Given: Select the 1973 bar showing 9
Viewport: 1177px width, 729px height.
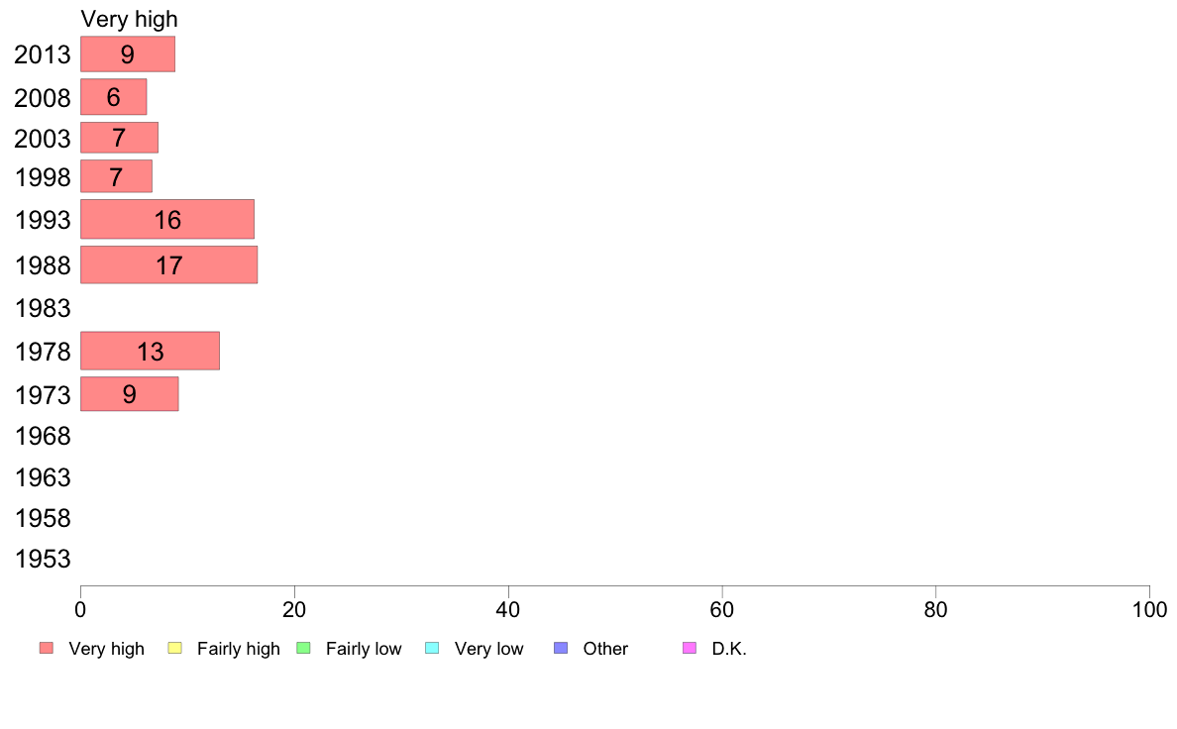Looking at the screenshot, I should coord(129,394).
